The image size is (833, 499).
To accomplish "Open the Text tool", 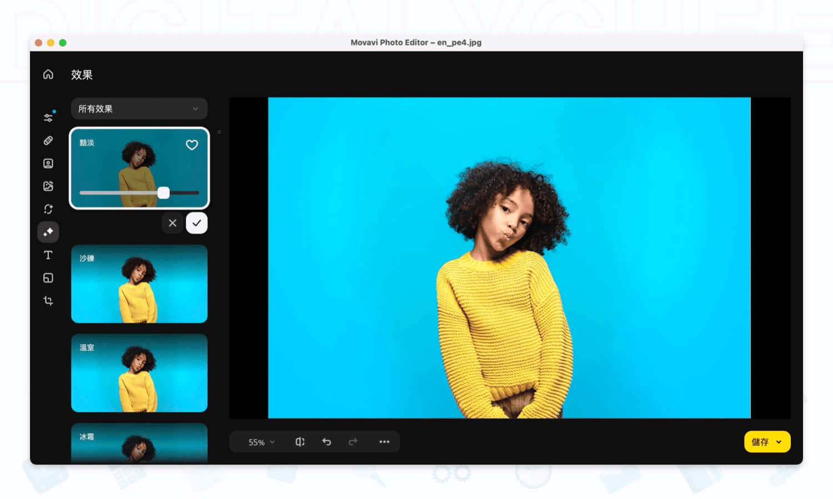I will [48, 254].
